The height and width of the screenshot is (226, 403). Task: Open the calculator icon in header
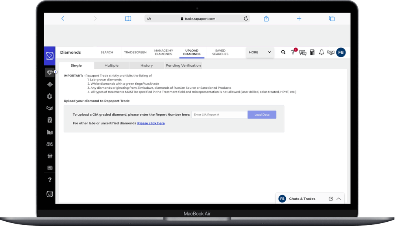[x=312, y=52]
